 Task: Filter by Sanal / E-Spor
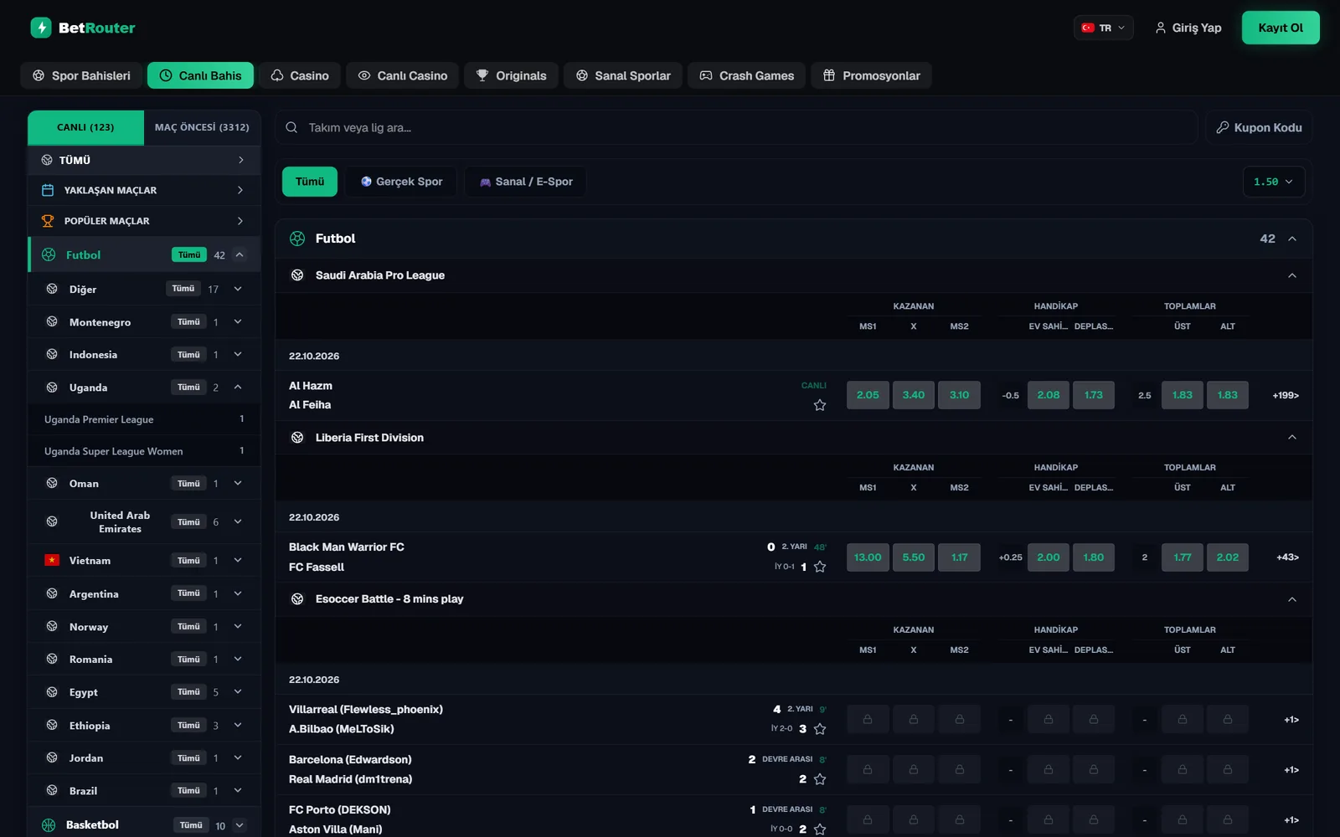[526, 182]
